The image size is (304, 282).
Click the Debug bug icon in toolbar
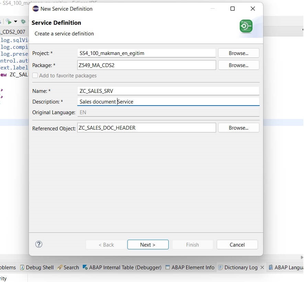coord(23,21)
